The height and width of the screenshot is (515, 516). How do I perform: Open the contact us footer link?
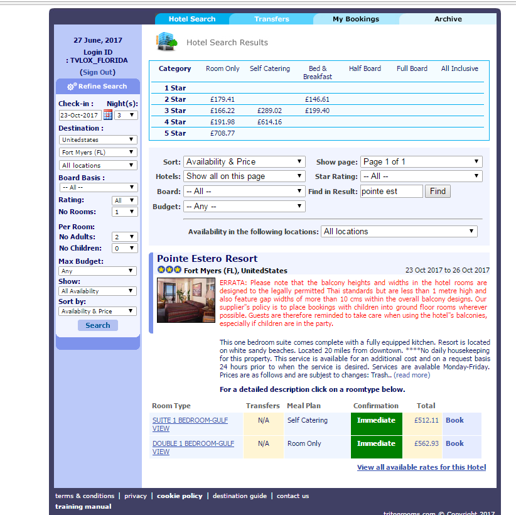pyautogui.click(x=293, y=496)
